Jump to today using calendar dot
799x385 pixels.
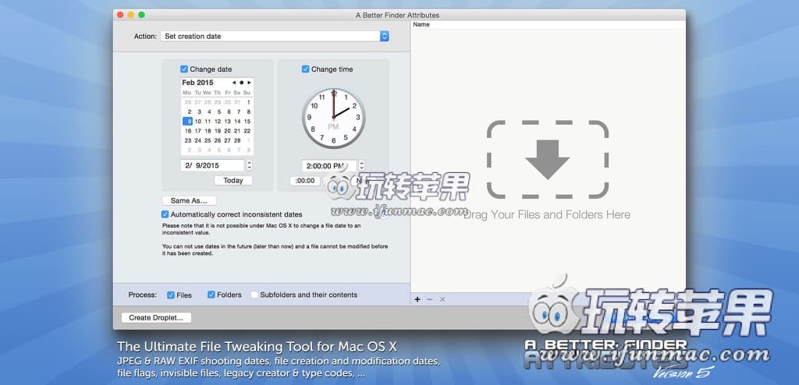pyautogui.click(x=241, y=83)
